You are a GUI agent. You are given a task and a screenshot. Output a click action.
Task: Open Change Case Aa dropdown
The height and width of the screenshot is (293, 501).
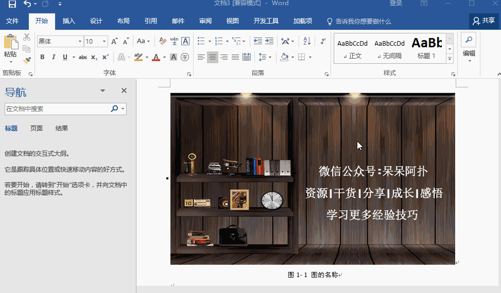pos(143,41)
